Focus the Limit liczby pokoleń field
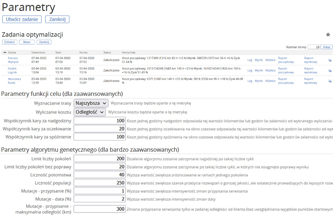Screen dimensions: 333x217 click(100, 159)
